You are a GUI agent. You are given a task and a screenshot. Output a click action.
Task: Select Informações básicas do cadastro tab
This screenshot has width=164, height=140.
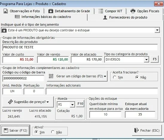click(x=43, y=17)
